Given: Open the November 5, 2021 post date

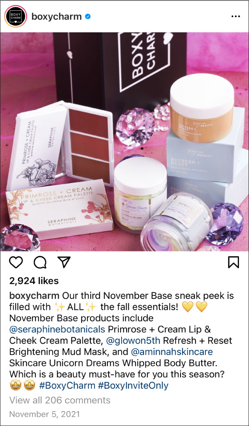Looking at the screenshot, I should 44,414.
